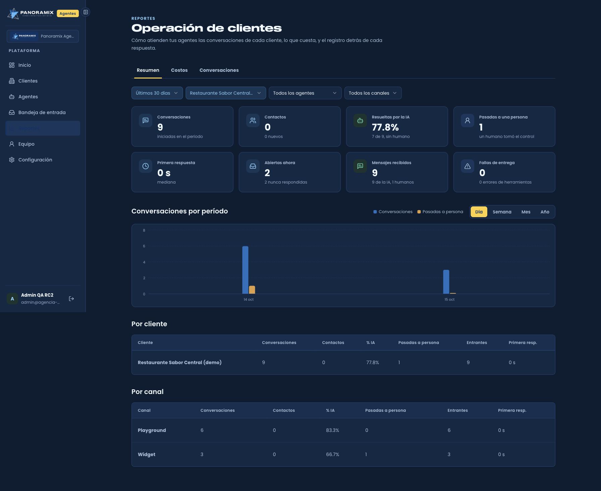
Task: Open the highlighted Reportes sidebar item
Action: click(43, 128)
